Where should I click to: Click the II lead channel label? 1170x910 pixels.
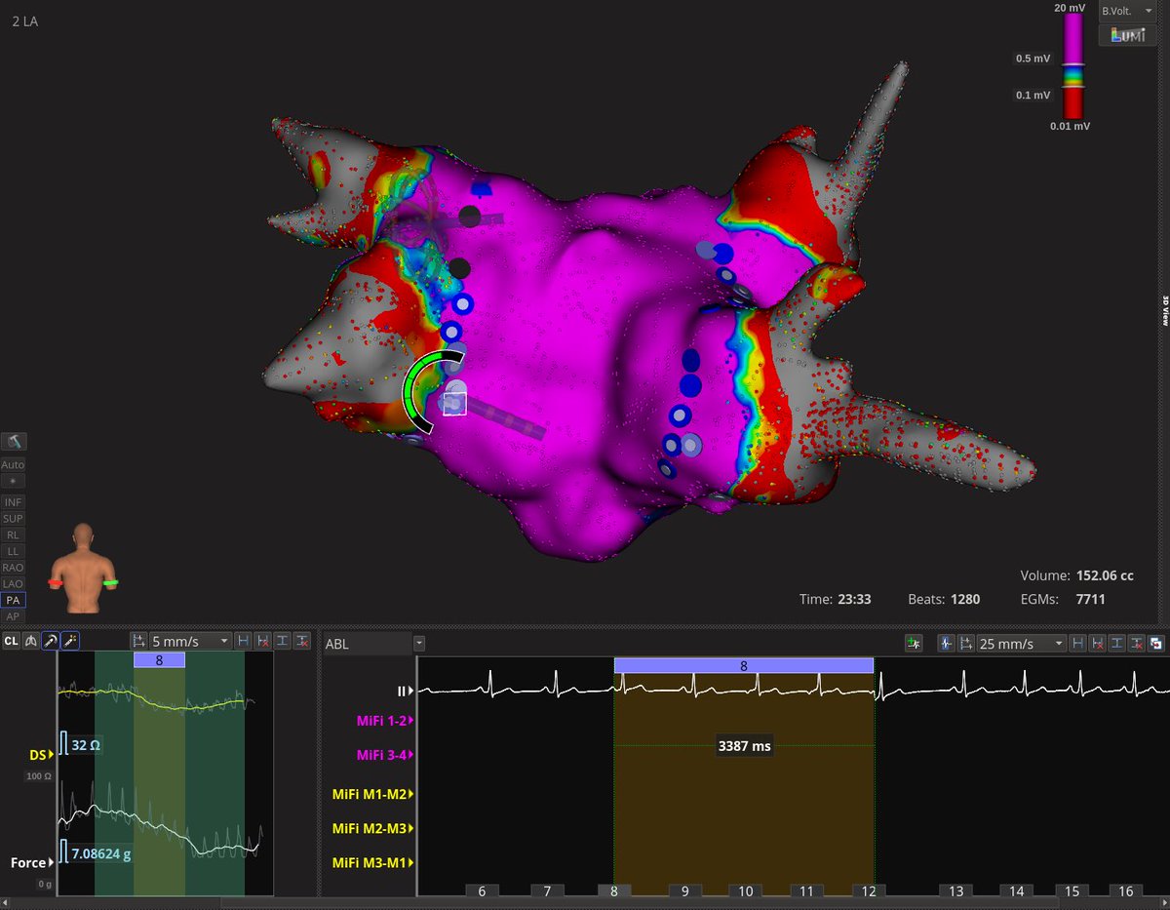[x=404, y=691]
